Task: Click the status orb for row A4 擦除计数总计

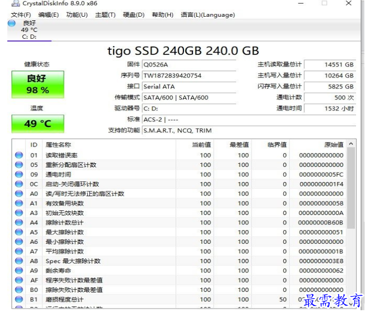Action: tap(19, 222)
